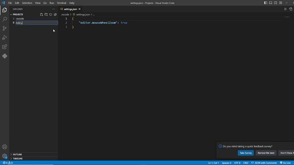The image size is (294, 165).
Task: Click the true value in the editor
Action: [124, 22]
